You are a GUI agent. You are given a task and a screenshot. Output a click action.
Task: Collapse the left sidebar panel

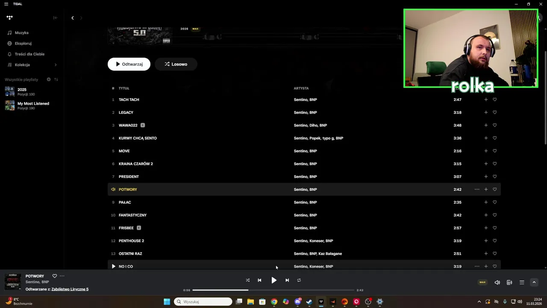(x=55, y=18)
